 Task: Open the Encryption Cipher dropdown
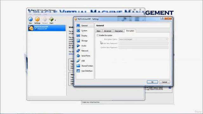point(143,39)
